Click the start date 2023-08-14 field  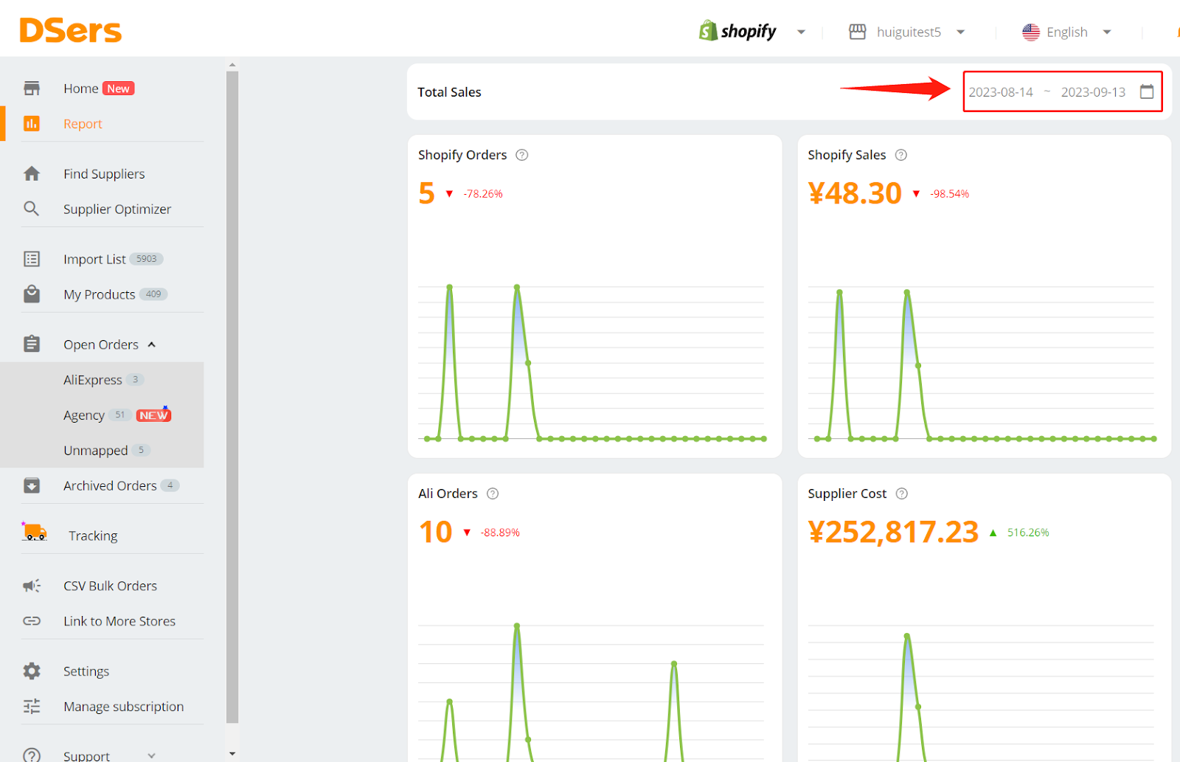[1001, 92]
